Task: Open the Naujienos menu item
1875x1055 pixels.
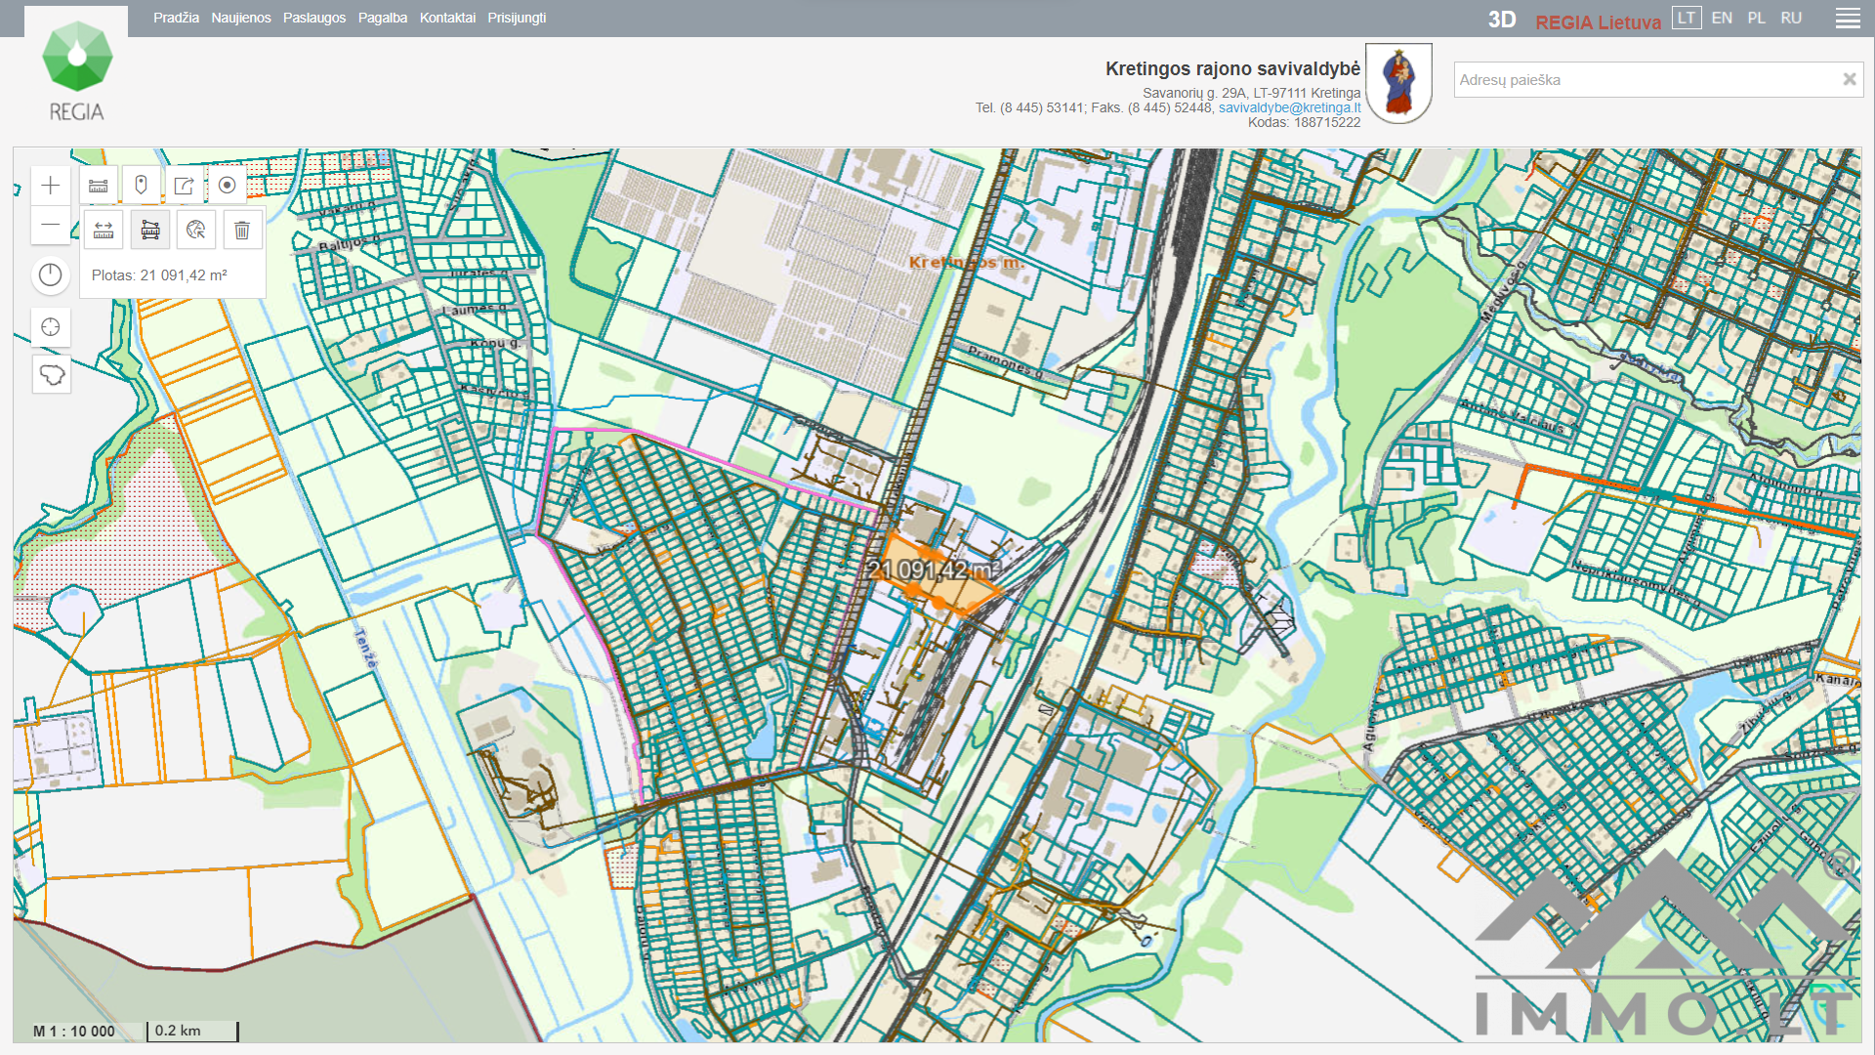Action: coord(241,18)
